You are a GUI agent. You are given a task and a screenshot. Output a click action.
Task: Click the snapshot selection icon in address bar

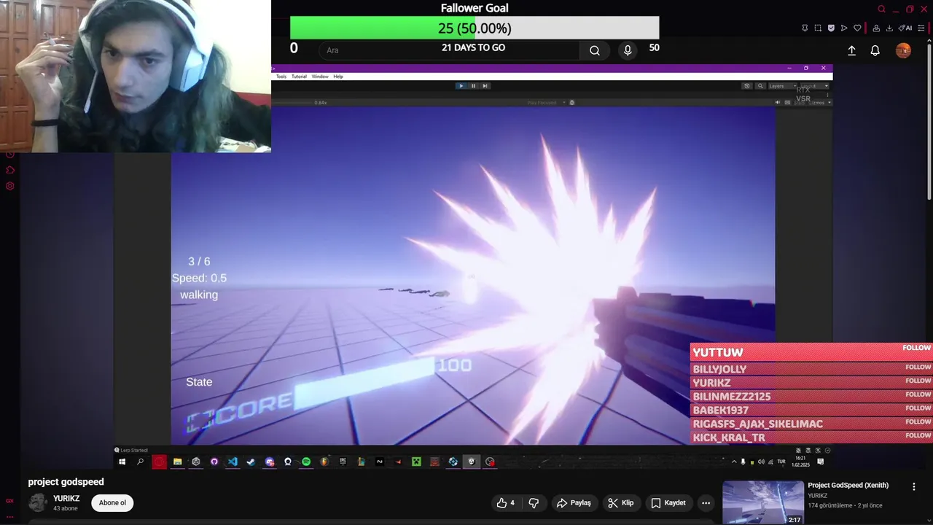[x=818, y=28]
